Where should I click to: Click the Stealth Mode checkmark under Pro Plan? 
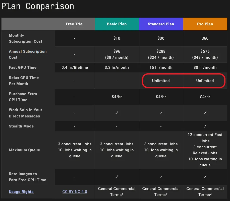point(205,126)
